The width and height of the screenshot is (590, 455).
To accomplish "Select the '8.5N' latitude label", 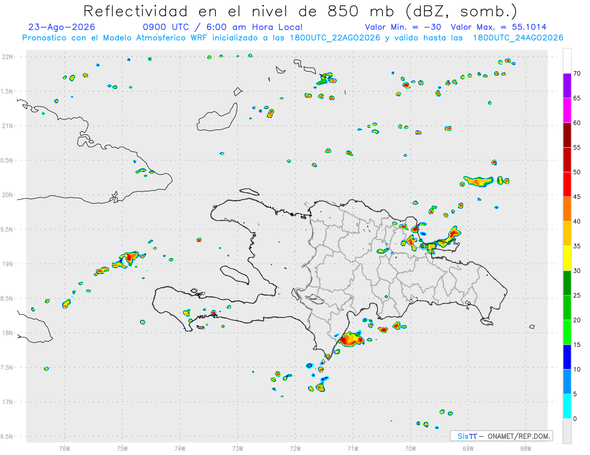I will [7, 298].
